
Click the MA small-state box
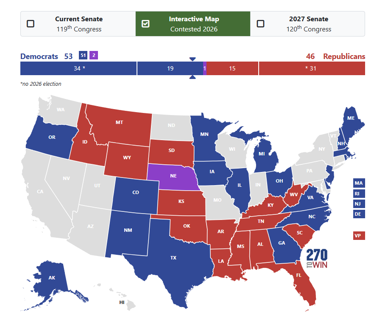(359, 183)
